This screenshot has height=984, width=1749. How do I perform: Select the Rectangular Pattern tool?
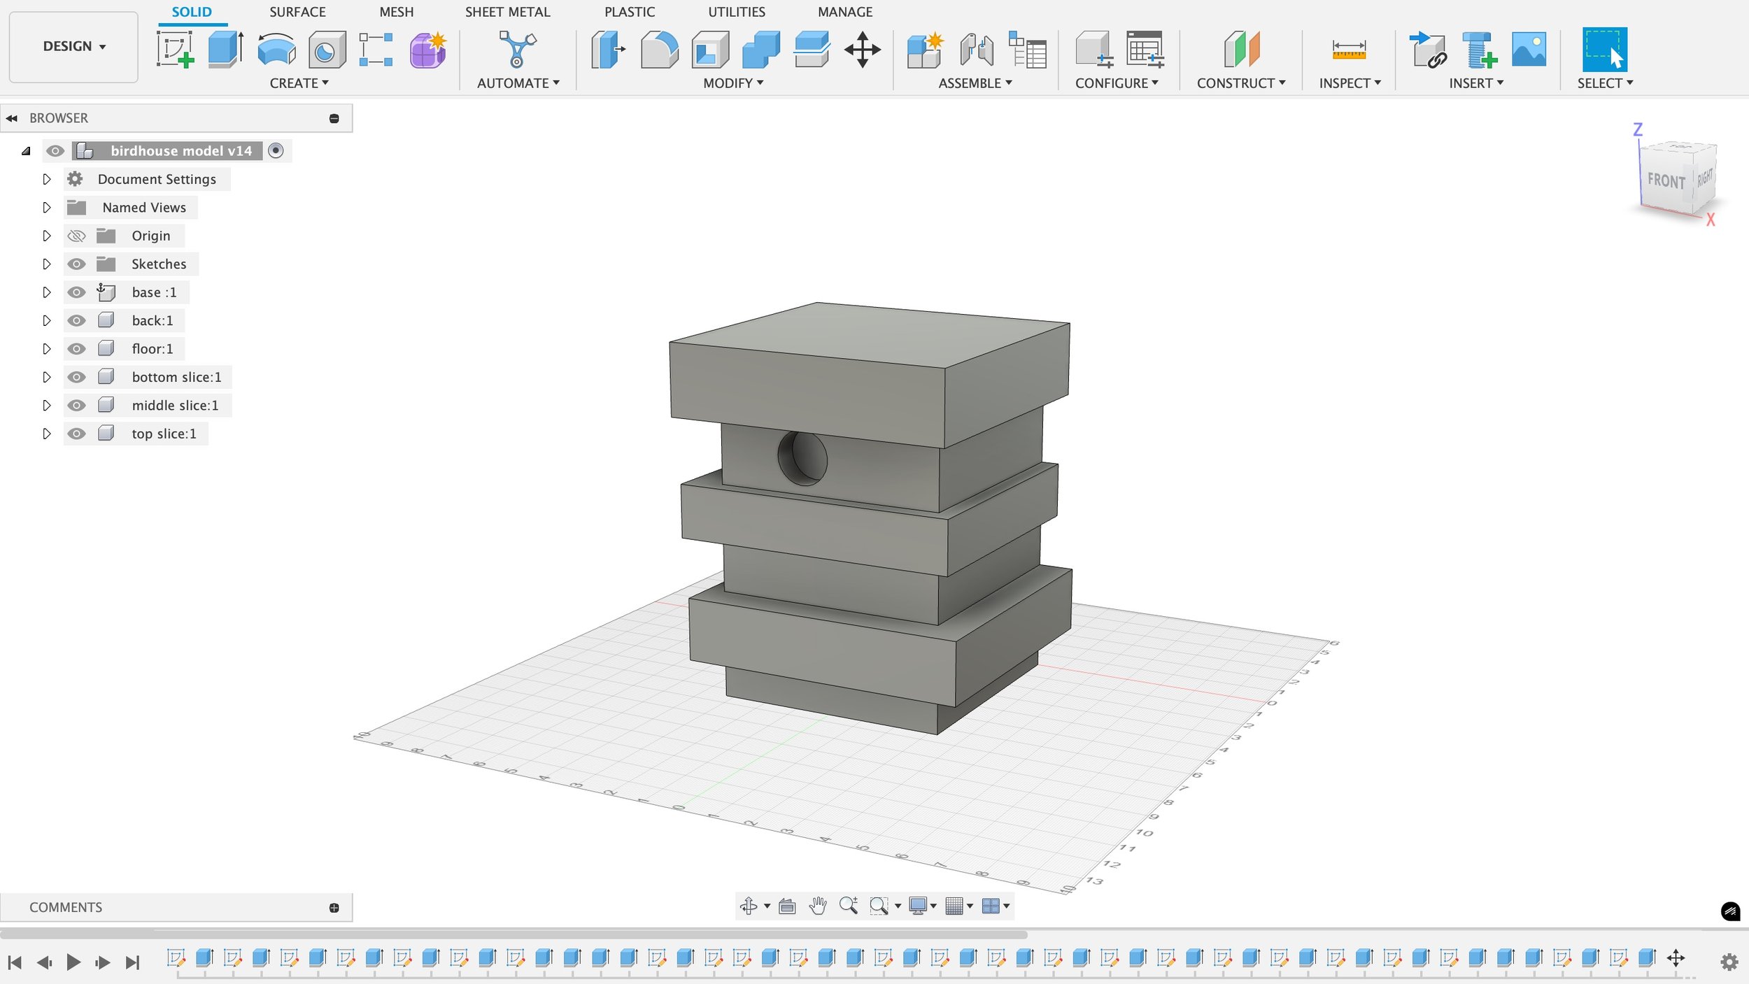coord(376,50)
